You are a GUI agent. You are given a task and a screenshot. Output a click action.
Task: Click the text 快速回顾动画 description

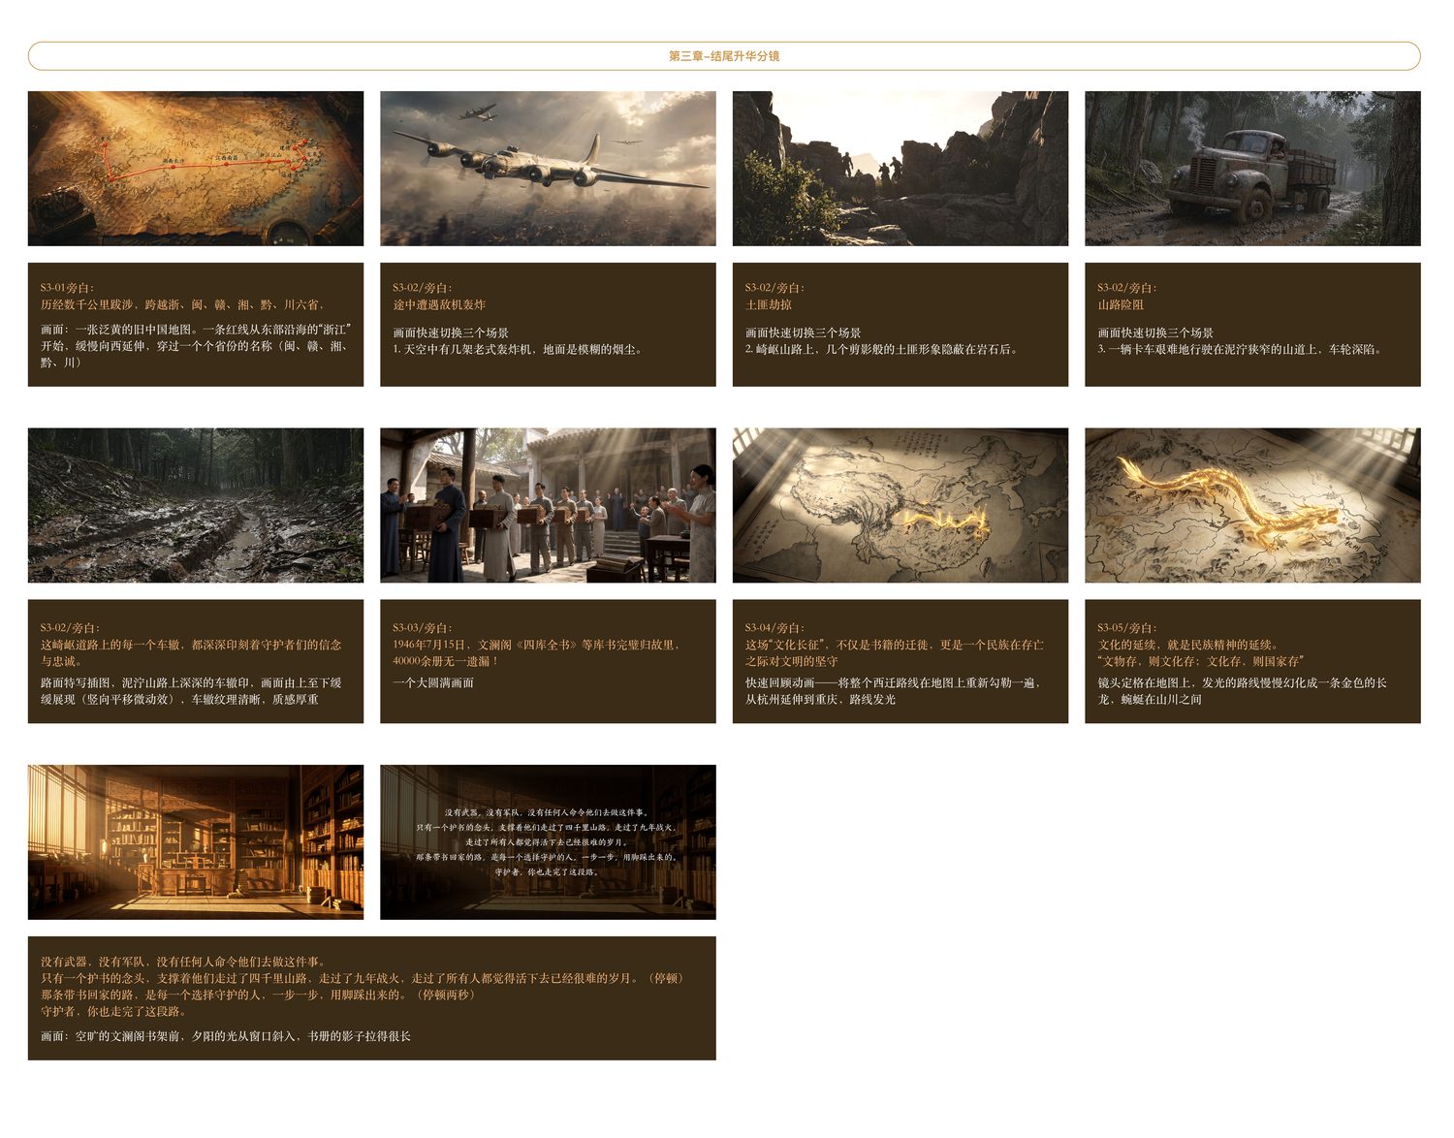(x=895, y=690)
